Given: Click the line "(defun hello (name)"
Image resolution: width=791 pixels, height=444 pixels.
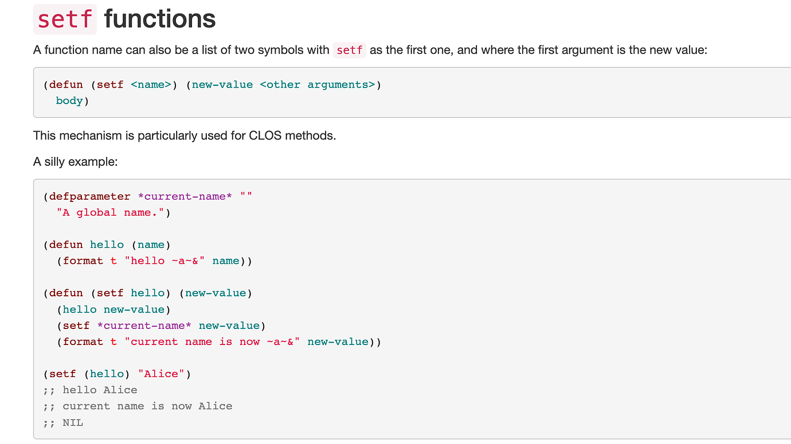Looking at the screenshot, I should coord(107,245).
